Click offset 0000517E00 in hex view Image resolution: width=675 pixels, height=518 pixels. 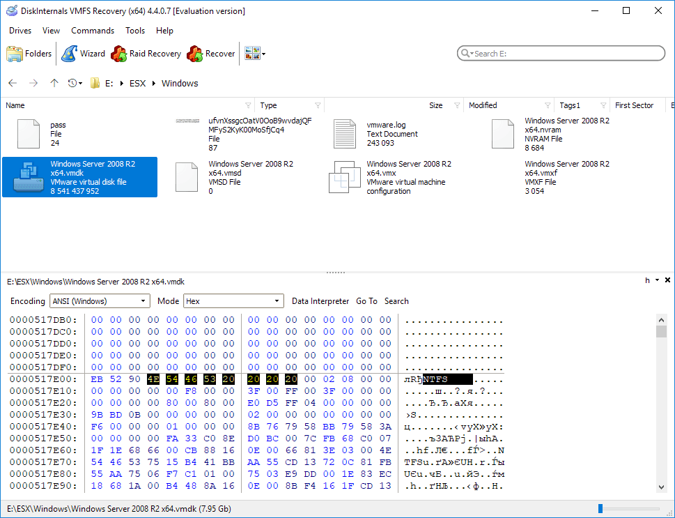(43, 379)
